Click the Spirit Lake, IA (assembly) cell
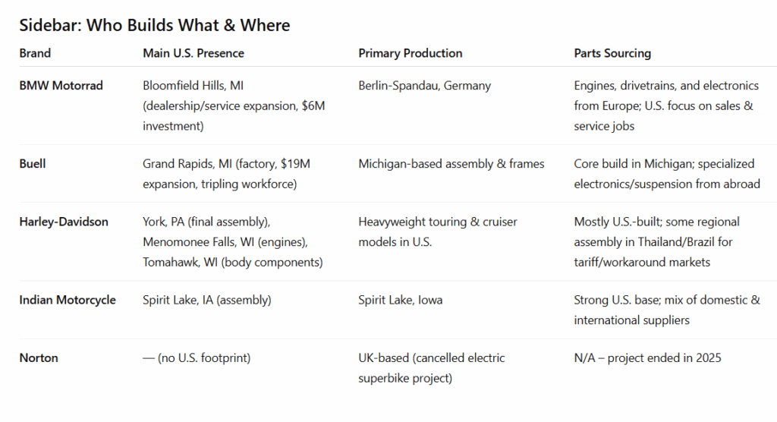Screen dimensions: 777x422 pyautogui.click(x=207, y=300)
